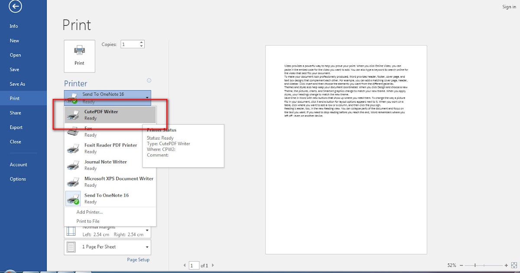Viewport: 520px width, 273px height.
Task: Go to previous page in preview
Action: 185,265
